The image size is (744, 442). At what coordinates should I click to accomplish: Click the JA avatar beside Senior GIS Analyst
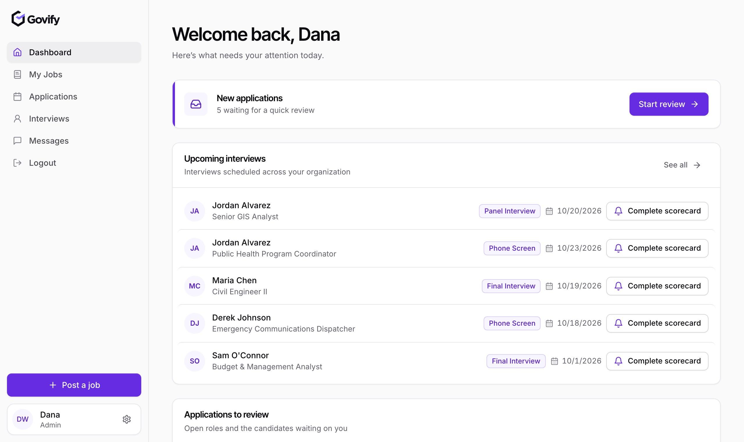(195, 211)
